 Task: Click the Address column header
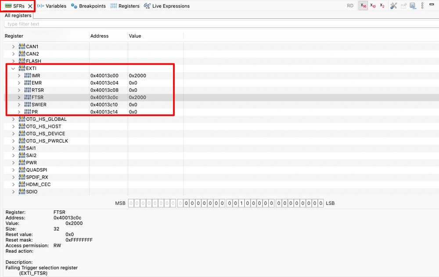click(x=99, y=36)
